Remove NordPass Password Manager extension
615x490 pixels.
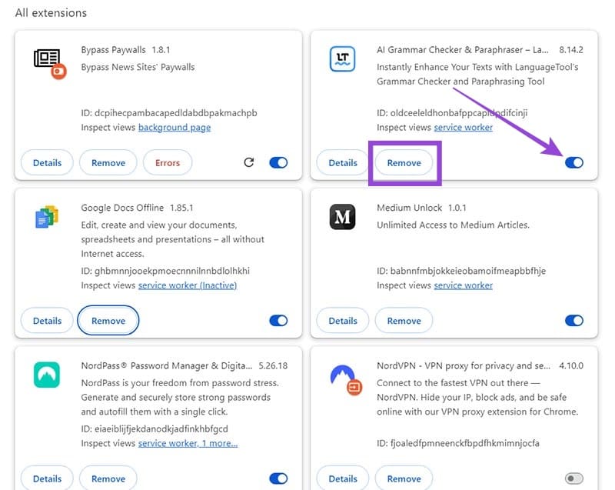tap(108, 478)
